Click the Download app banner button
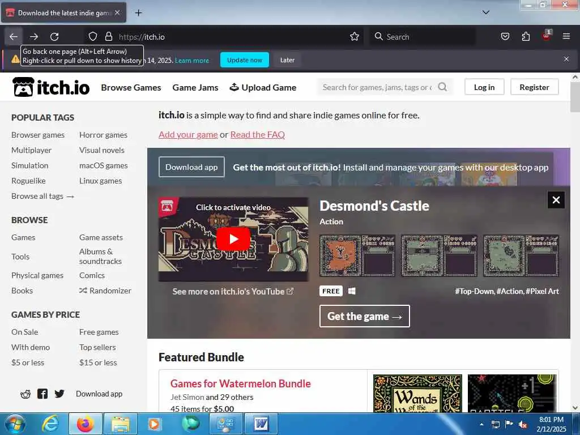The image size is (580, 435). coord(191,167)
